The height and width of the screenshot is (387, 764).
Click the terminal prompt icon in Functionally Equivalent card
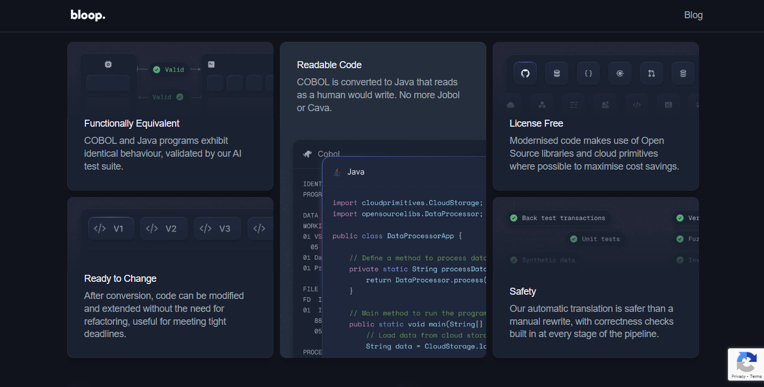click(211, 64)
